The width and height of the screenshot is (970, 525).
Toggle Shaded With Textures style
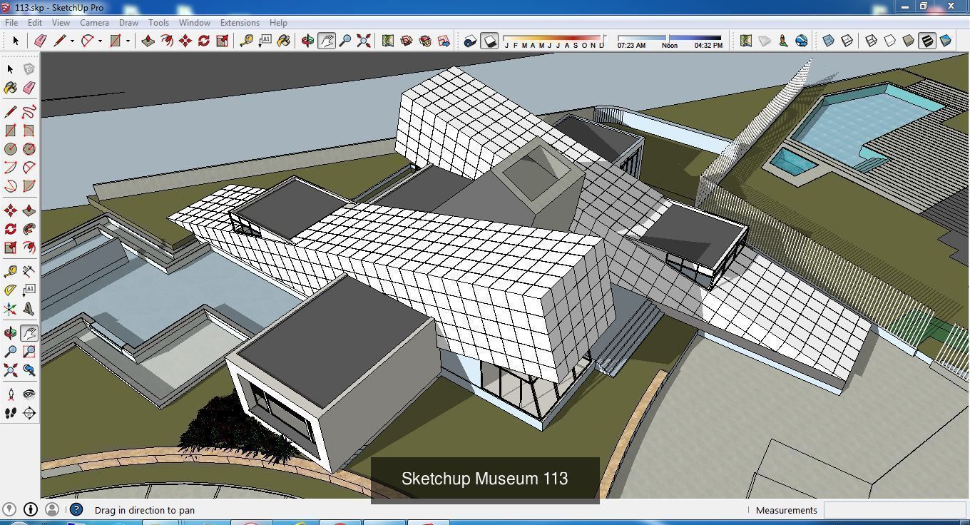point(927,41)
